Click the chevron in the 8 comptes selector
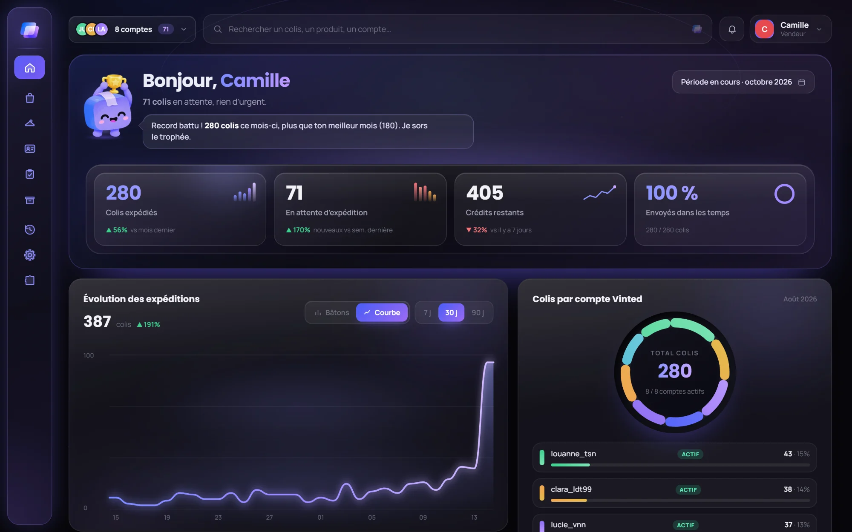The image size is (852, 532). (x=184, y=29)
